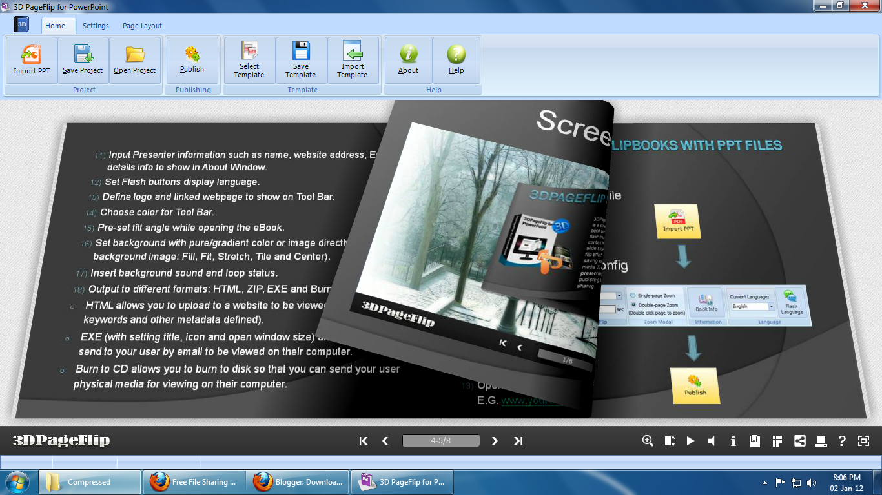Click Save Project in the ribbon

click(x=83, y=60)
